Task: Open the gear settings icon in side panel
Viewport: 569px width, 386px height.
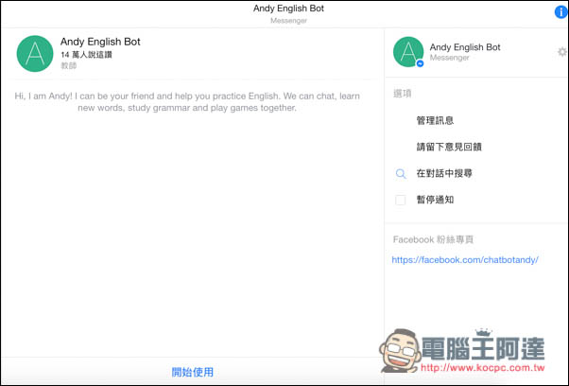Action: click(x=562, y=52)
